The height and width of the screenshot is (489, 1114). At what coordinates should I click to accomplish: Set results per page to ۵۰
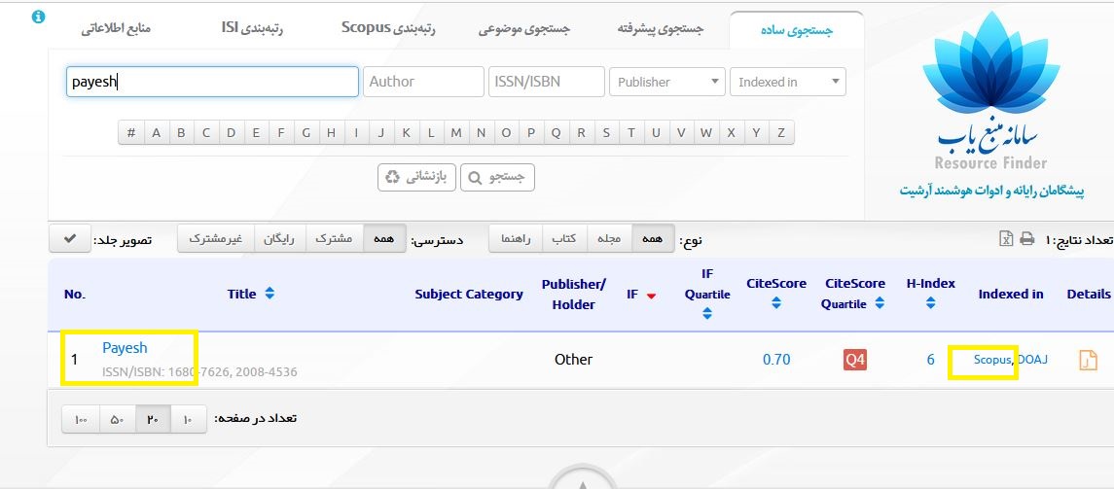pos(117,419)
